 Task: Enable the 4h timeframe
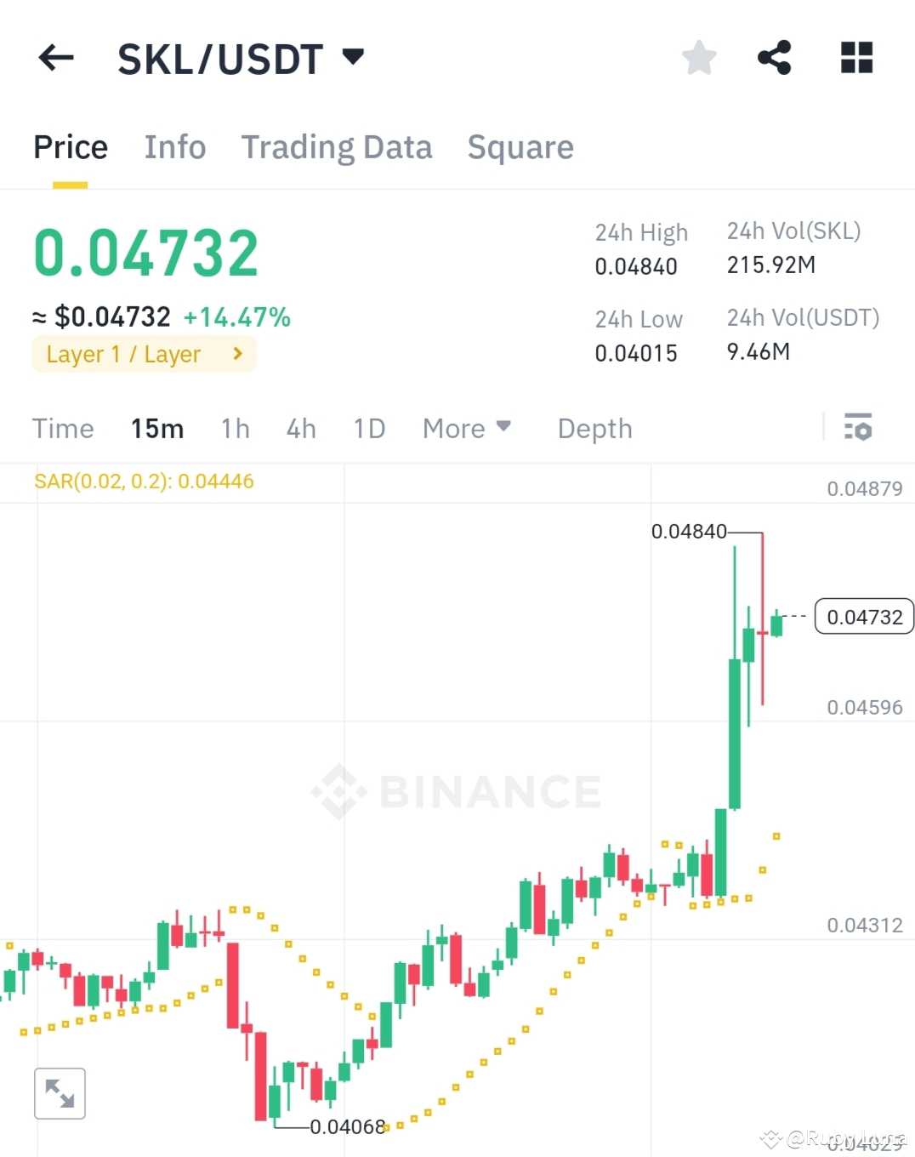[300, 428]
